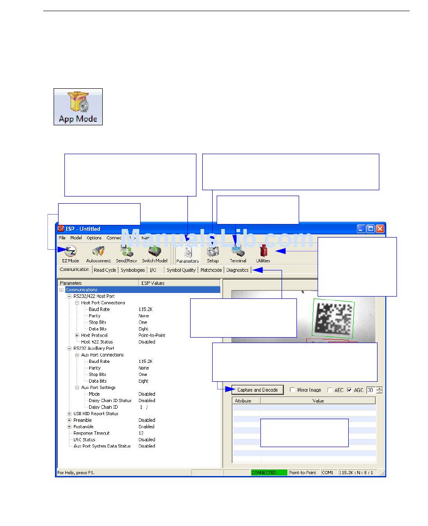Open the Connect menu

click(x=114, y=238)
